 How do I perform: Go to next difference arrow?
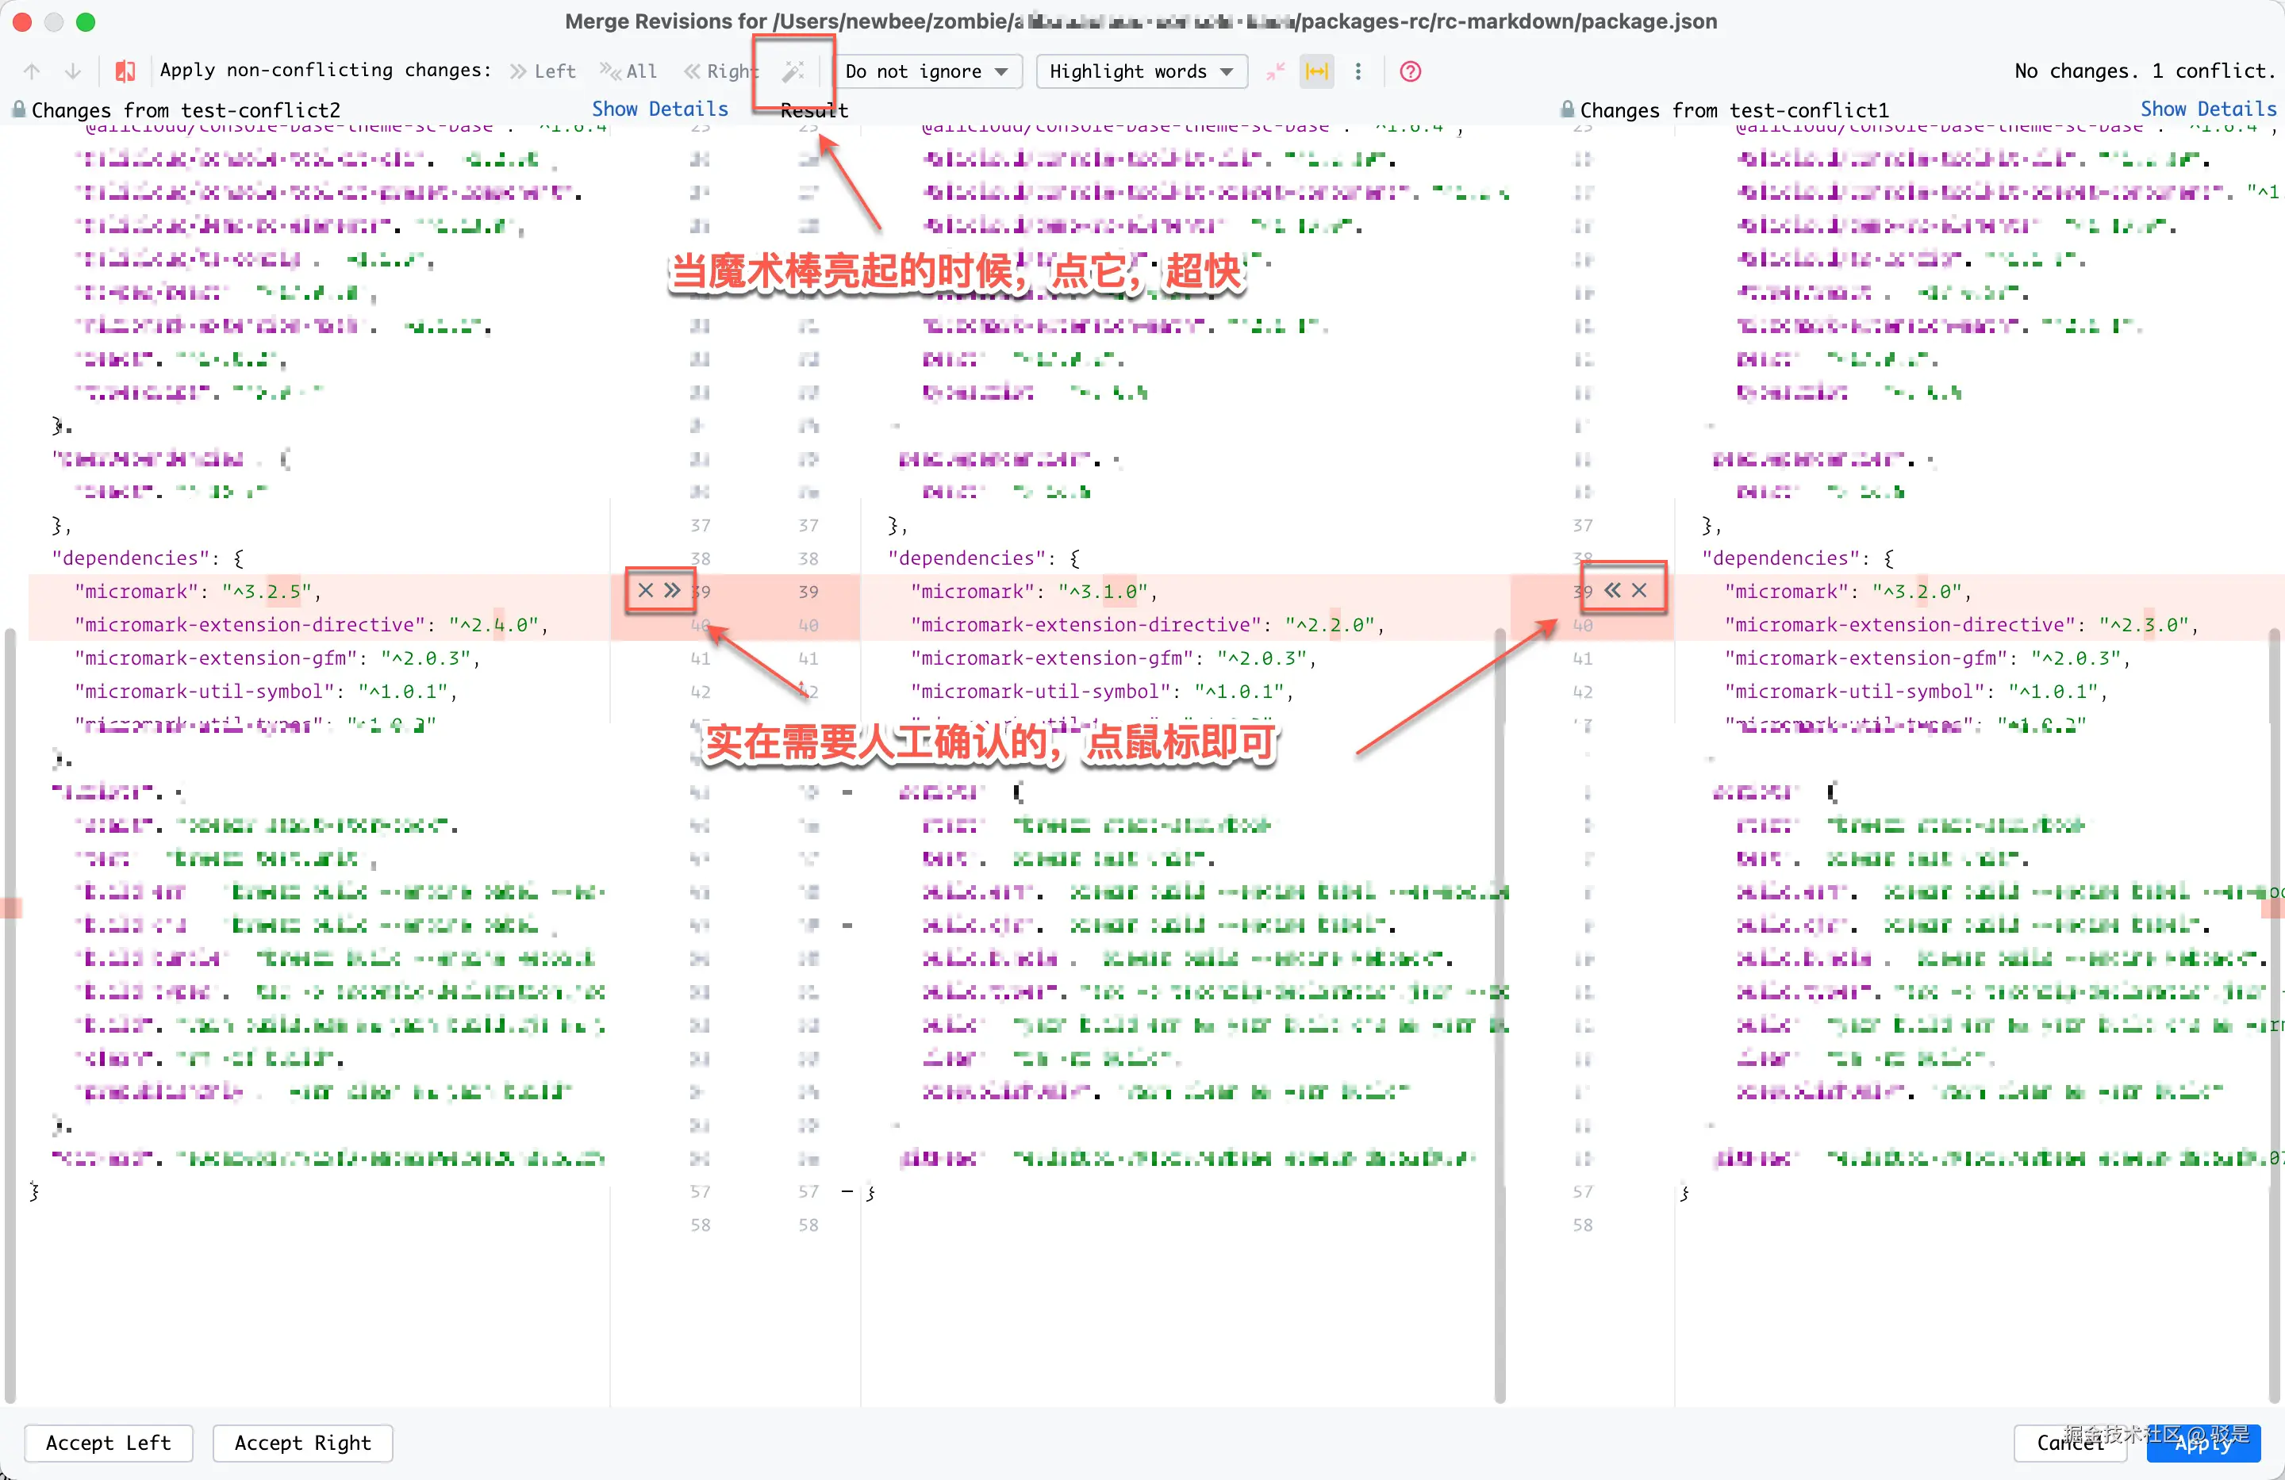coord(73,71)
